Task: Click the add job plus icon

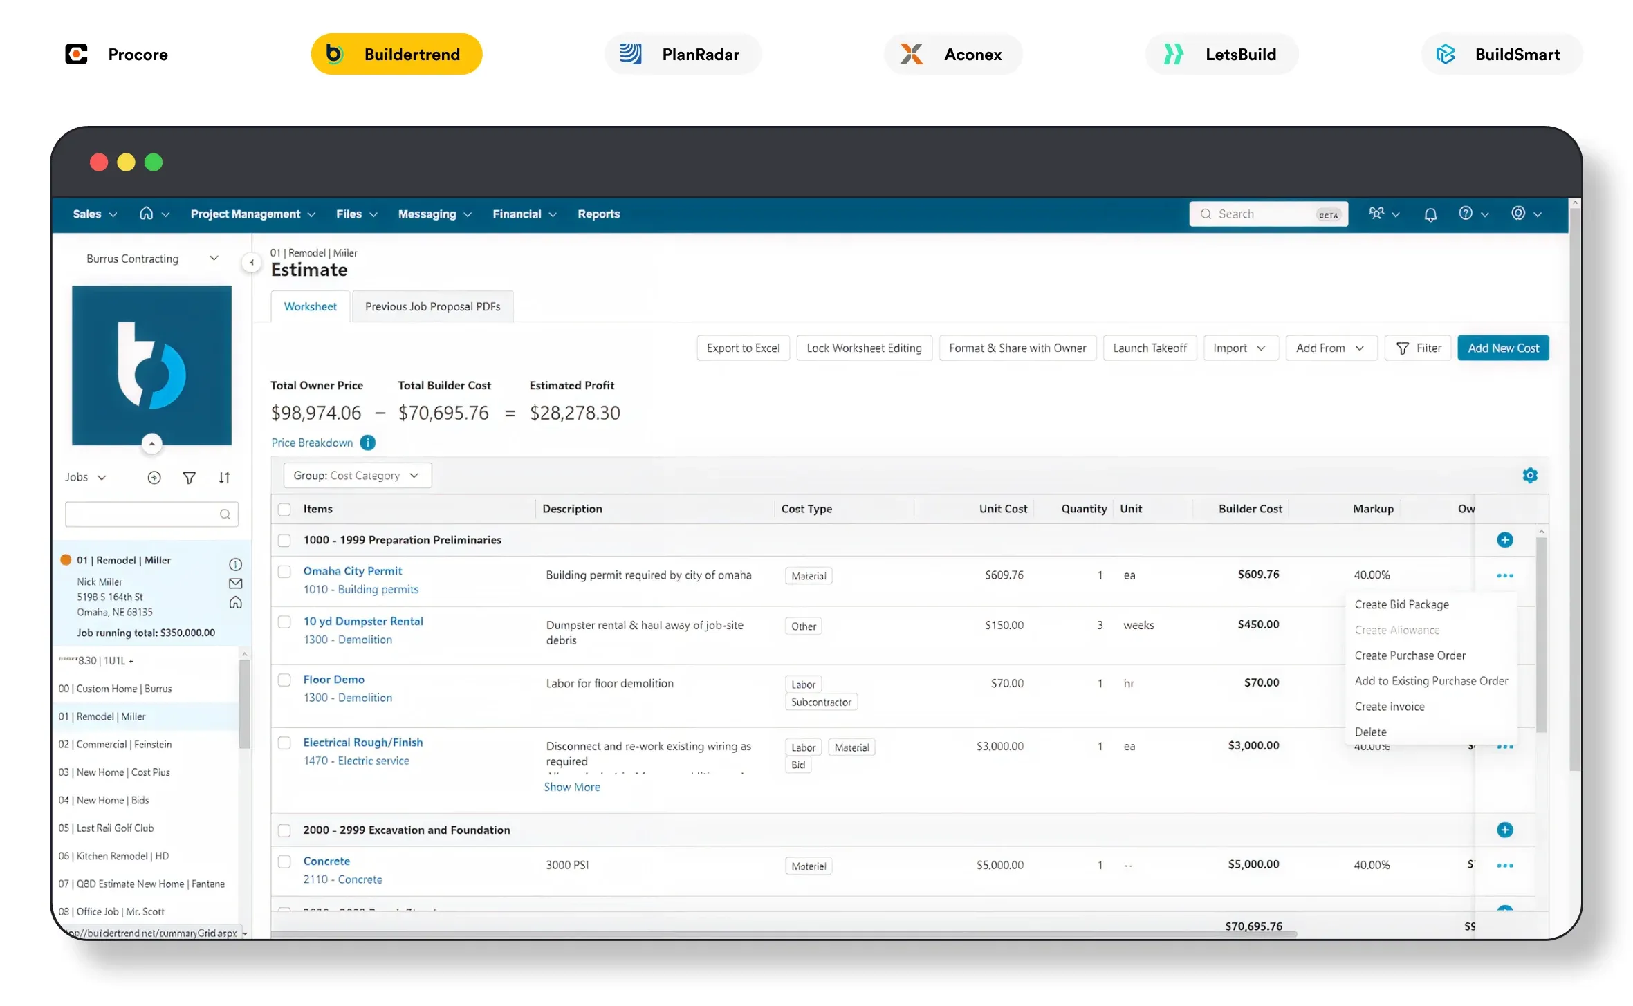Action: 154,478
